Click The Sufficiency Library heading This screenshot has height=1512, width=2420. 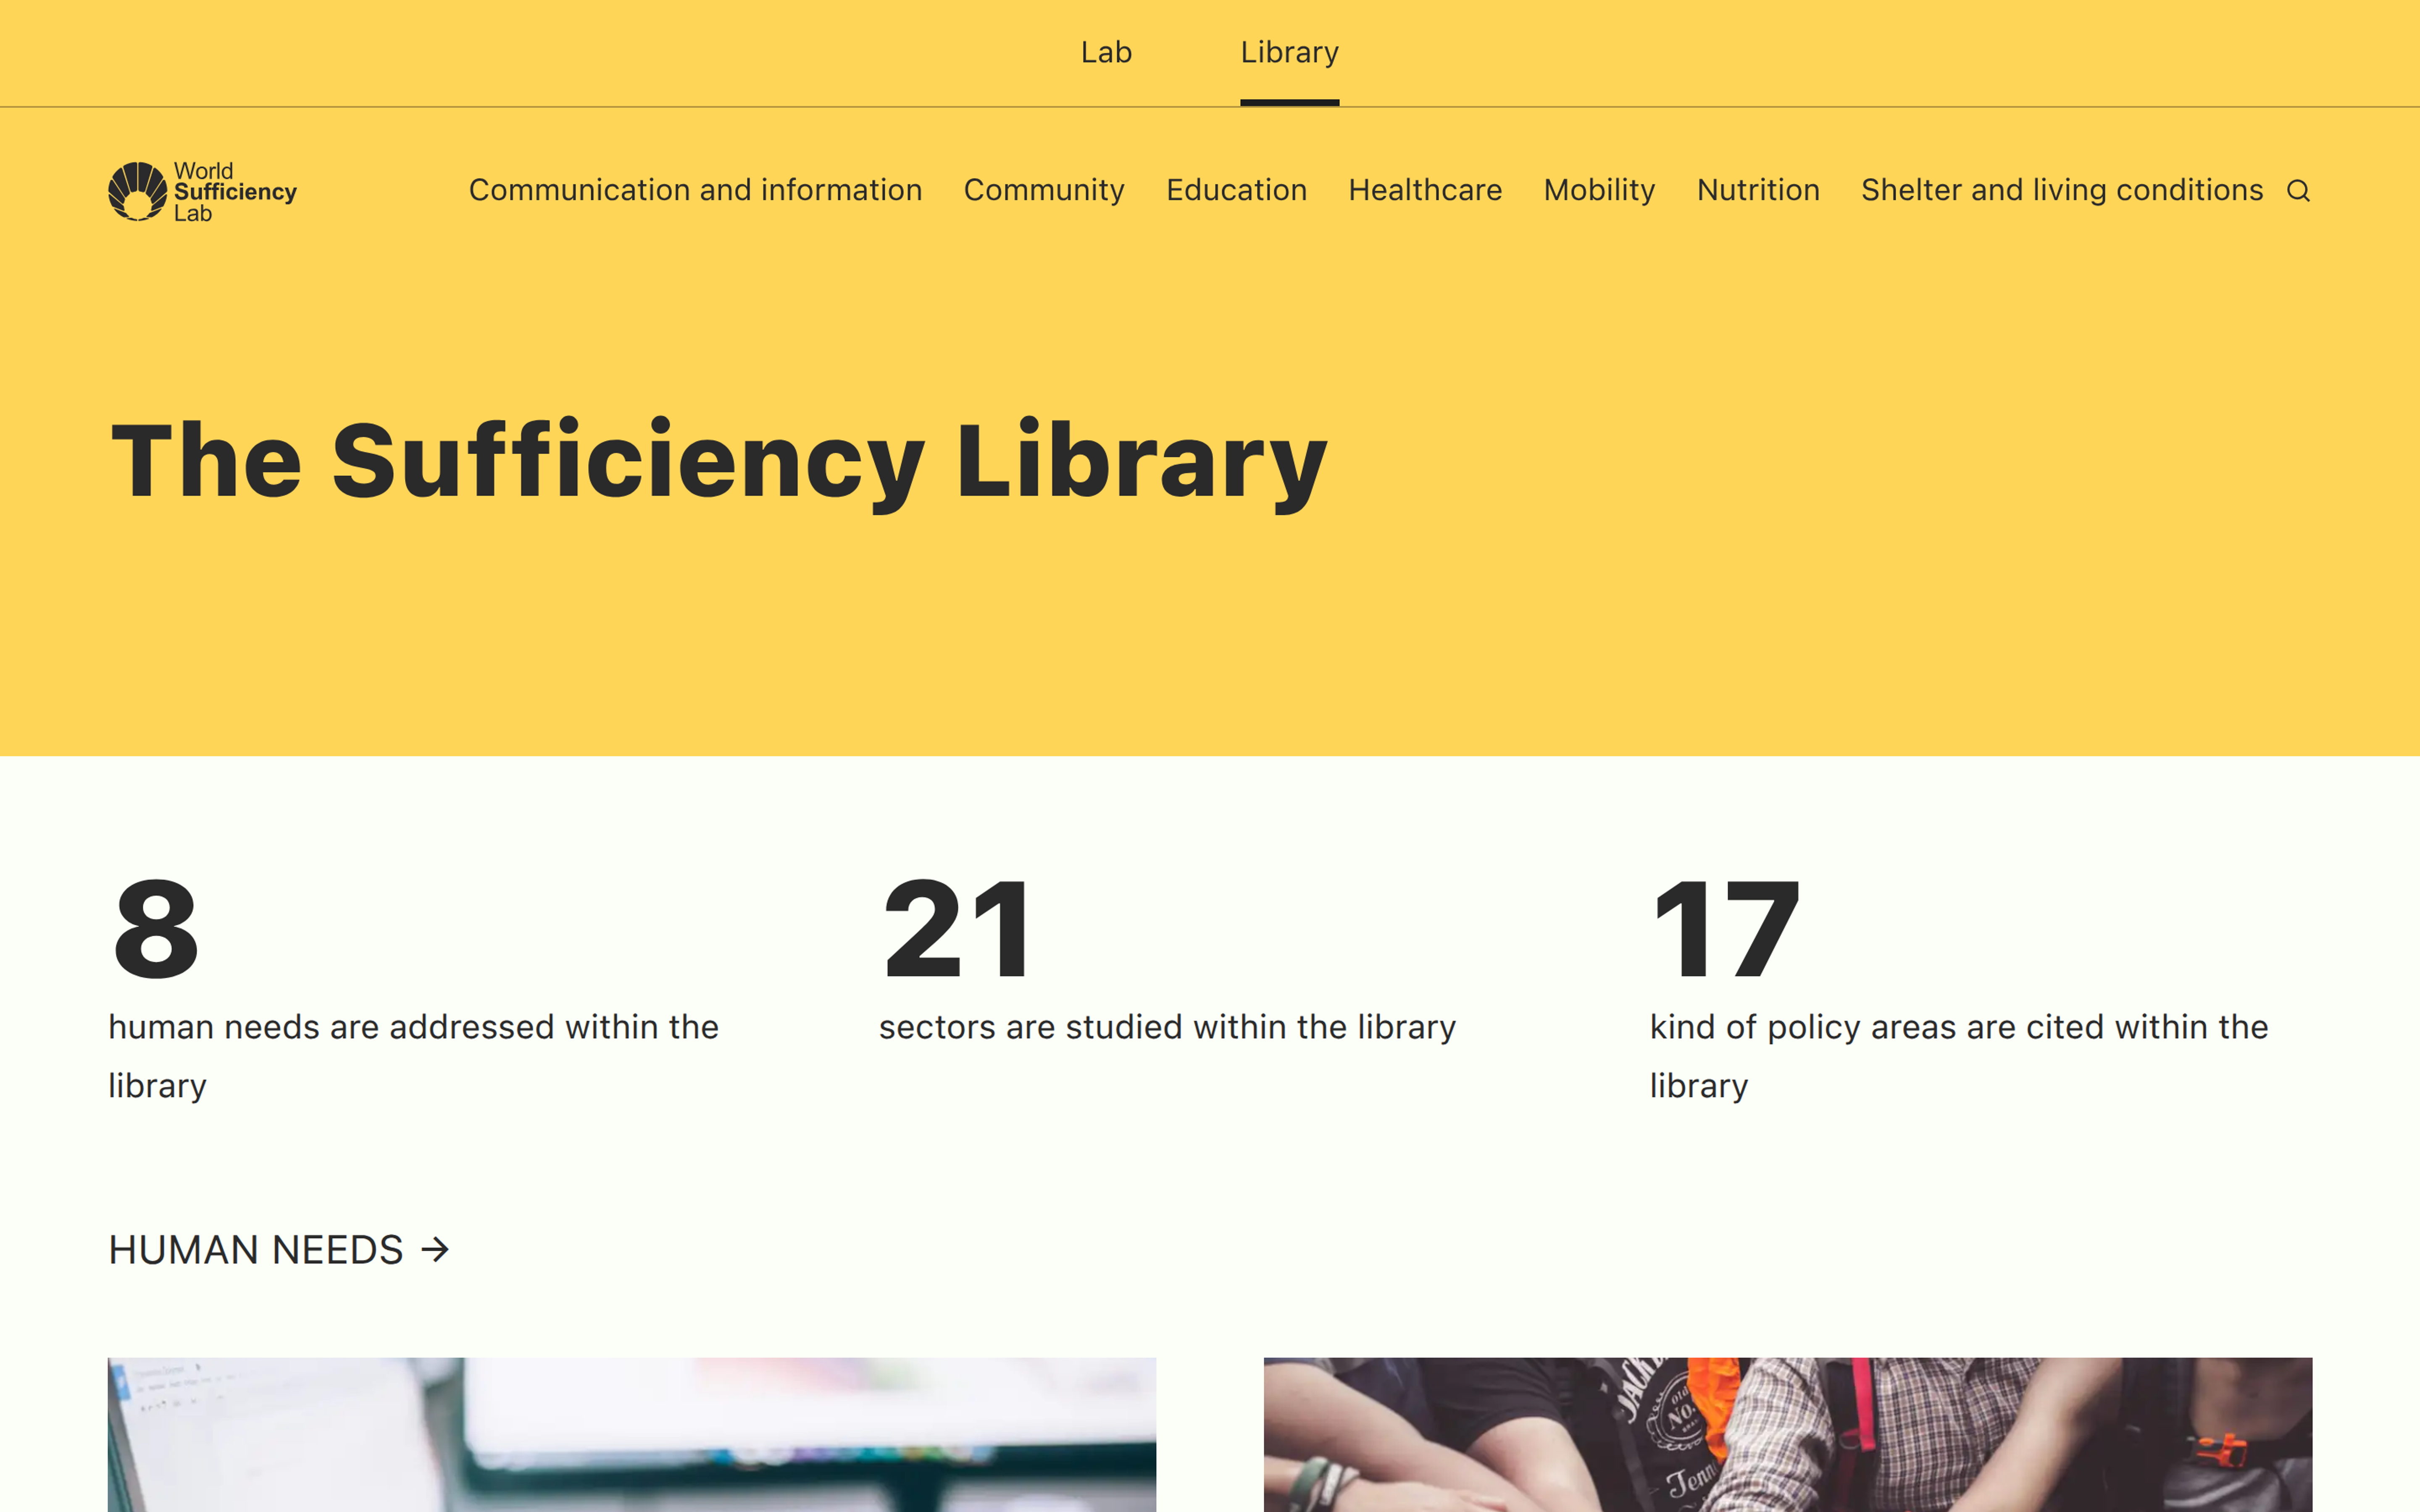[718, 460]
